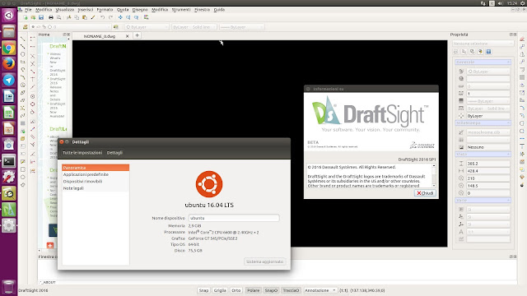Open the ByLayer color dropdown in toolbar

(x=147, y=27)
